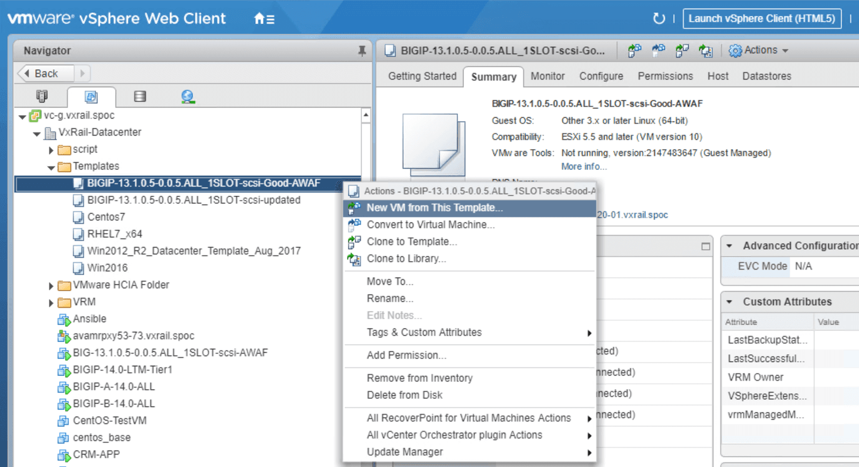Minimize the panel using the square icon
This screenshot has height=467, width=859.
[705, 246]
